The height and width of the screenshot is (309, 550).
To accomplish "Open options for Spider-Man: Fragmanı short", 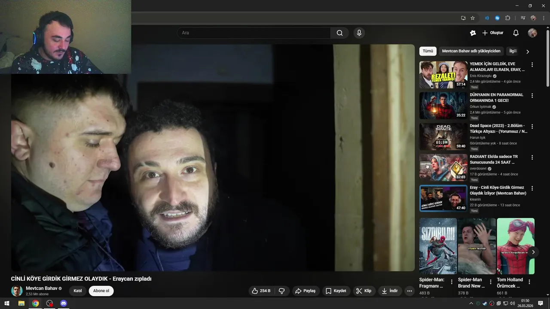I will pyautogui.click(x=452, y=282).
